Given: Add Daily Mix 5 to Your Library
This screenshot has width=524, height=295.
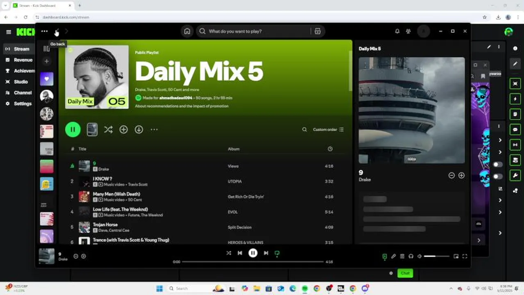Looking at the screenshot, I should click(123, 129).
